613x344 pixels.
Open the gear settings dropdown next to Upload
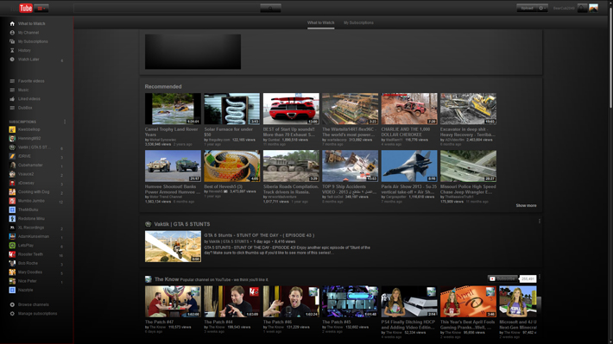click(x=542, y=9)
